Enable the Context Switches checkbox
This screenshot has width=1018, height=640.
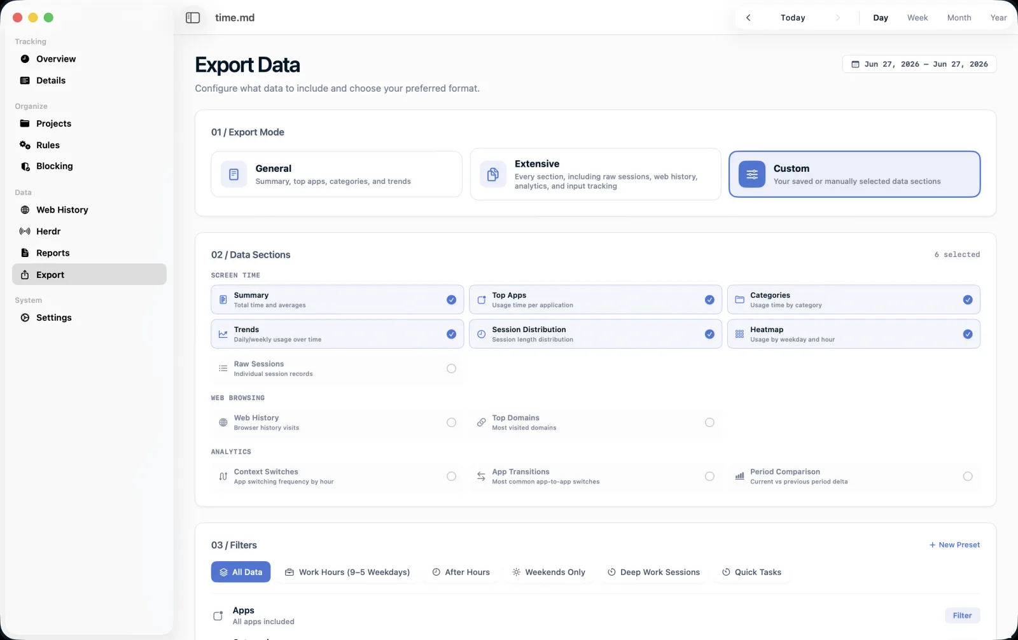pyautogui.click(x=451, y=477)
